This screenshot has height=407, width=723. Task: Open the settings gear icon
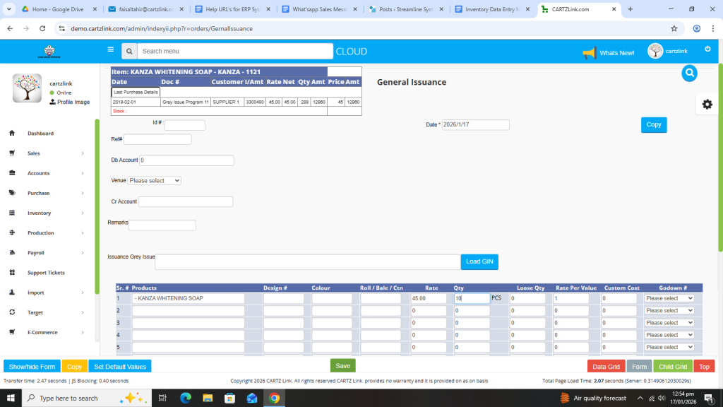[x=707, y=105]
